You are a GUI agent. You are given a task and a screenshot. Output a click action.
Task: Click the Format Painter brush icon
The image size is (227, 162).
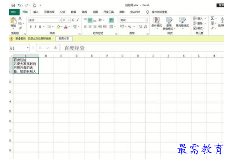20,27
